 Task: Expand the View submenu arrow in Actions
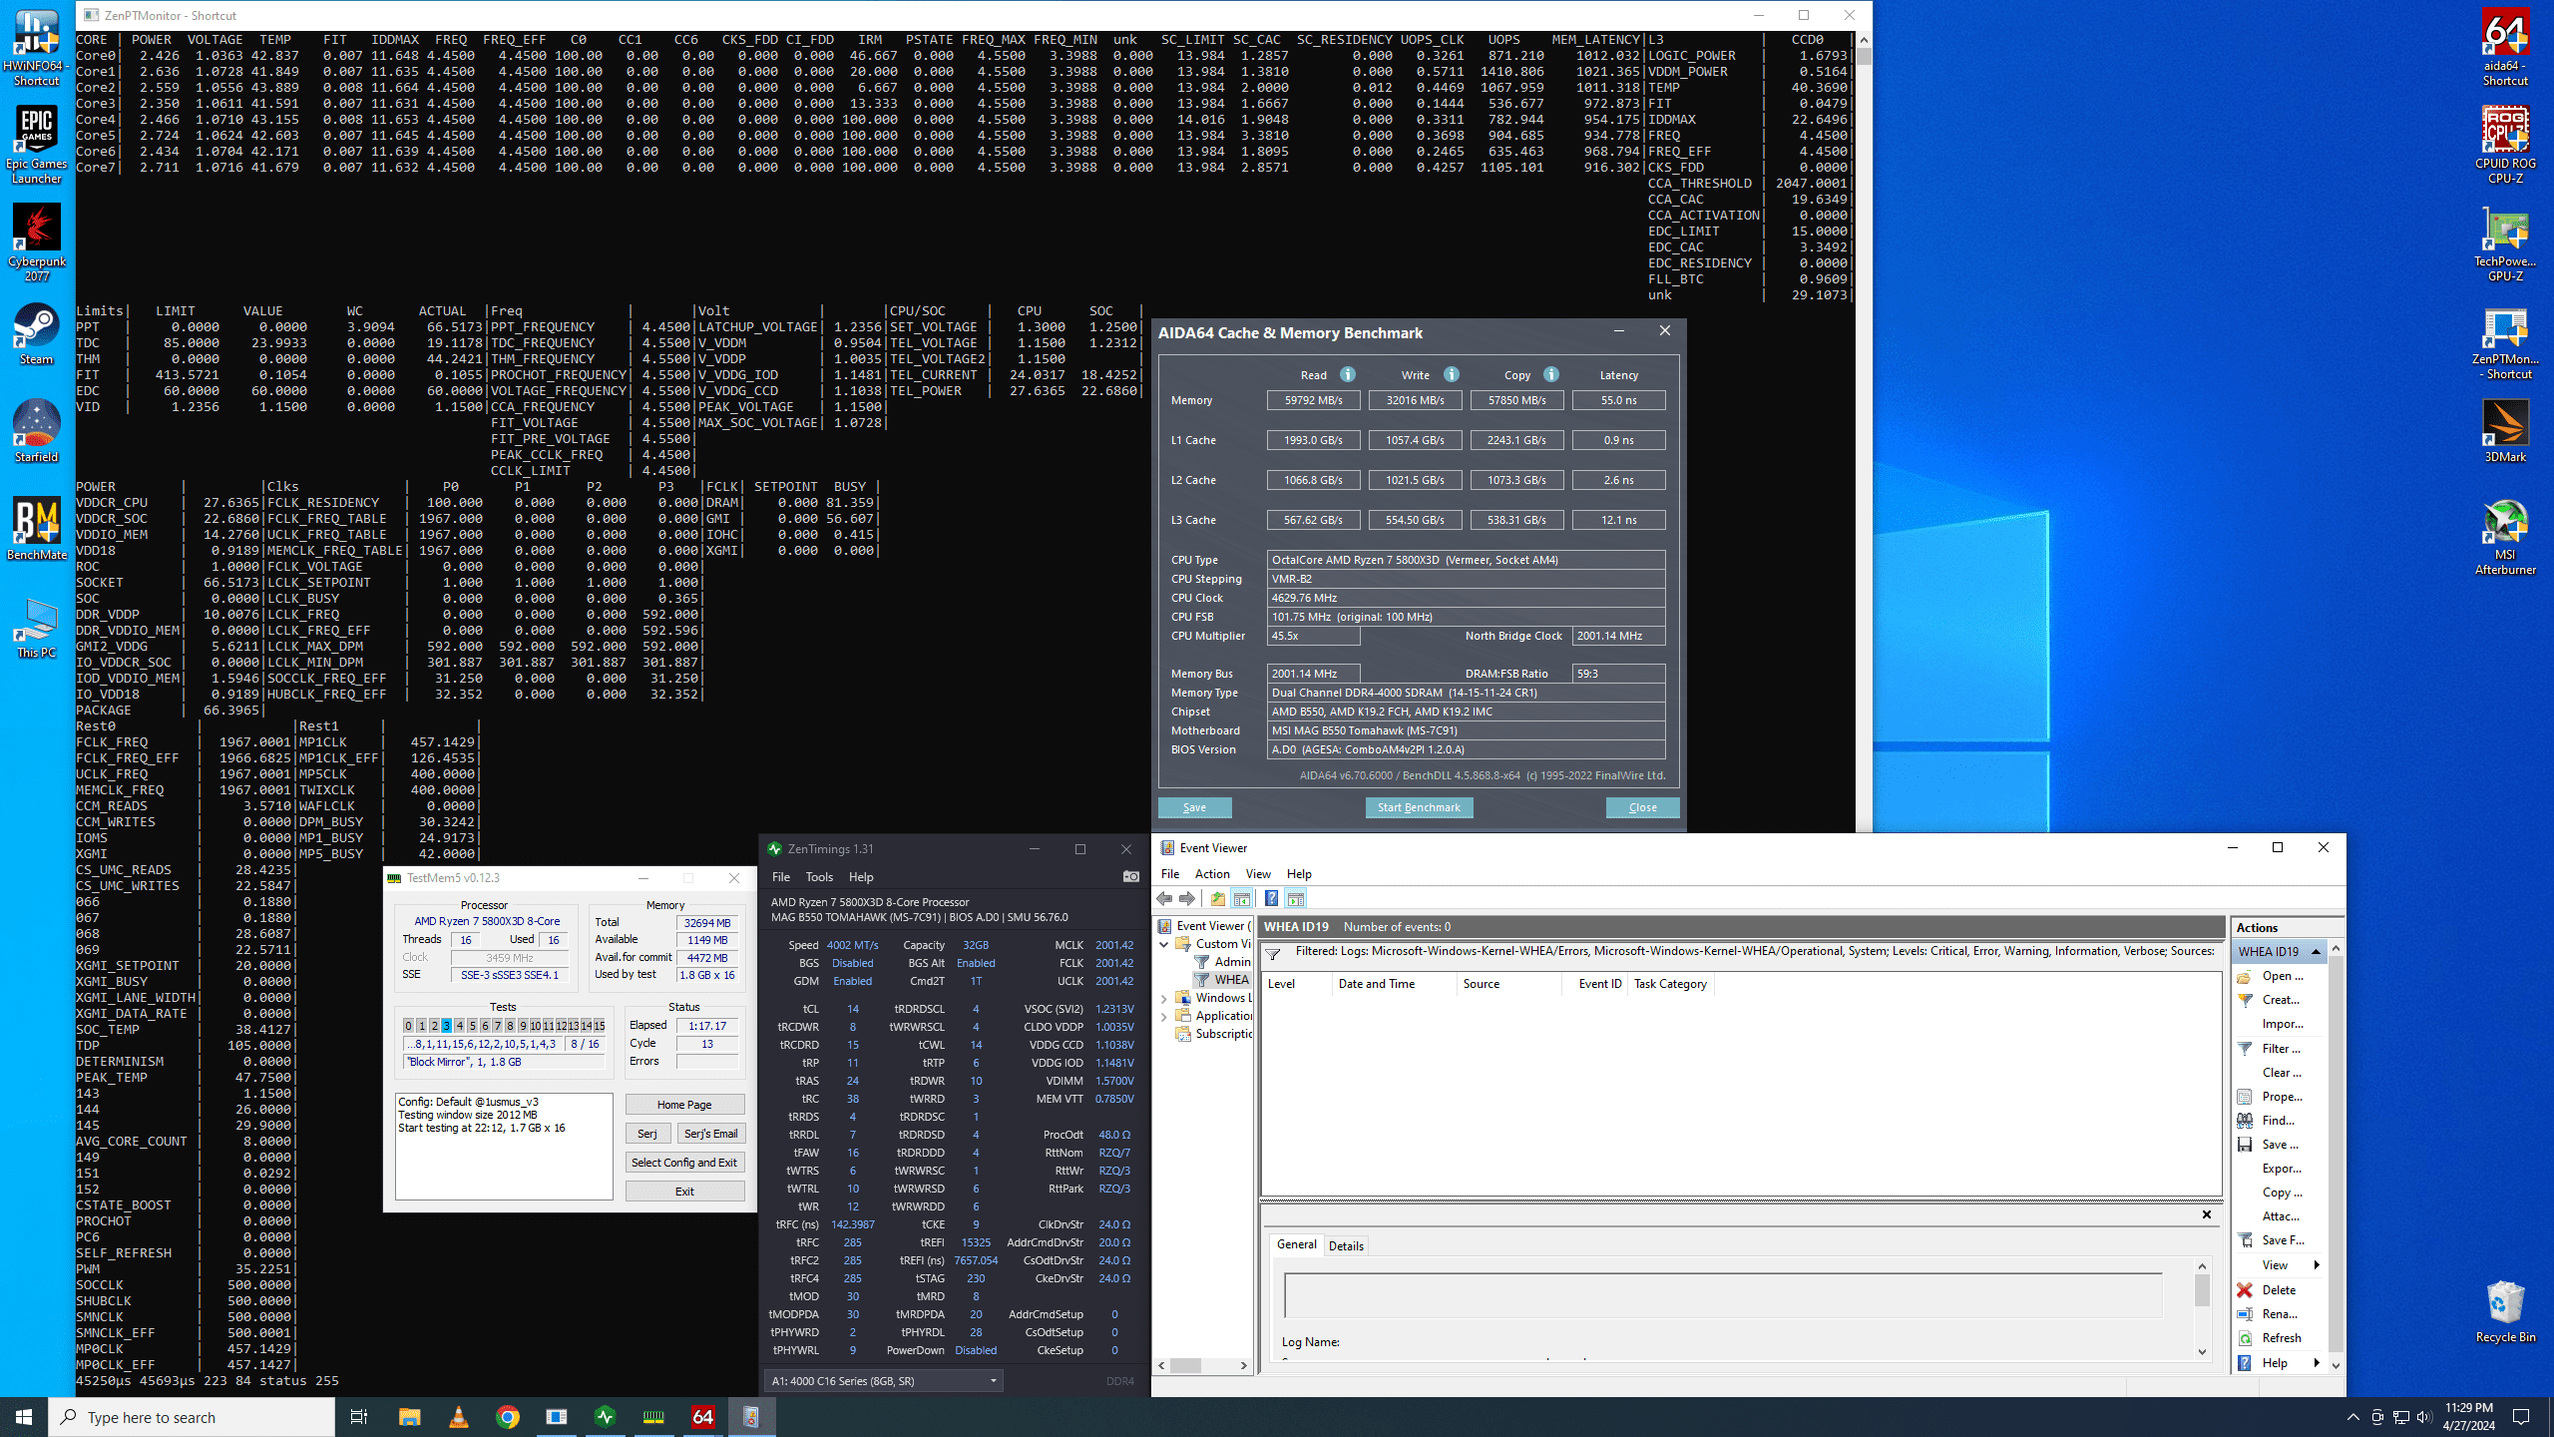2316,1265
